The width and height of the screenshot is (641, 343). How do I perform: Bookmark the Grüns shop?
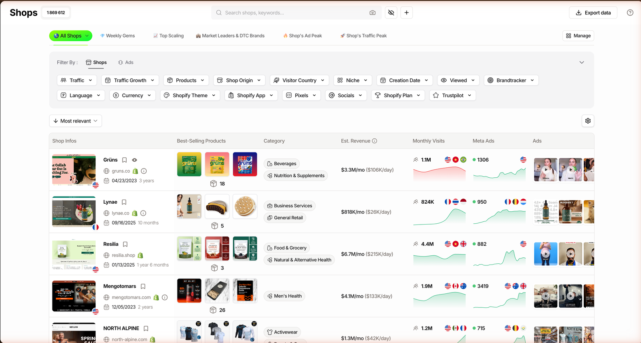tap(125, 160)
